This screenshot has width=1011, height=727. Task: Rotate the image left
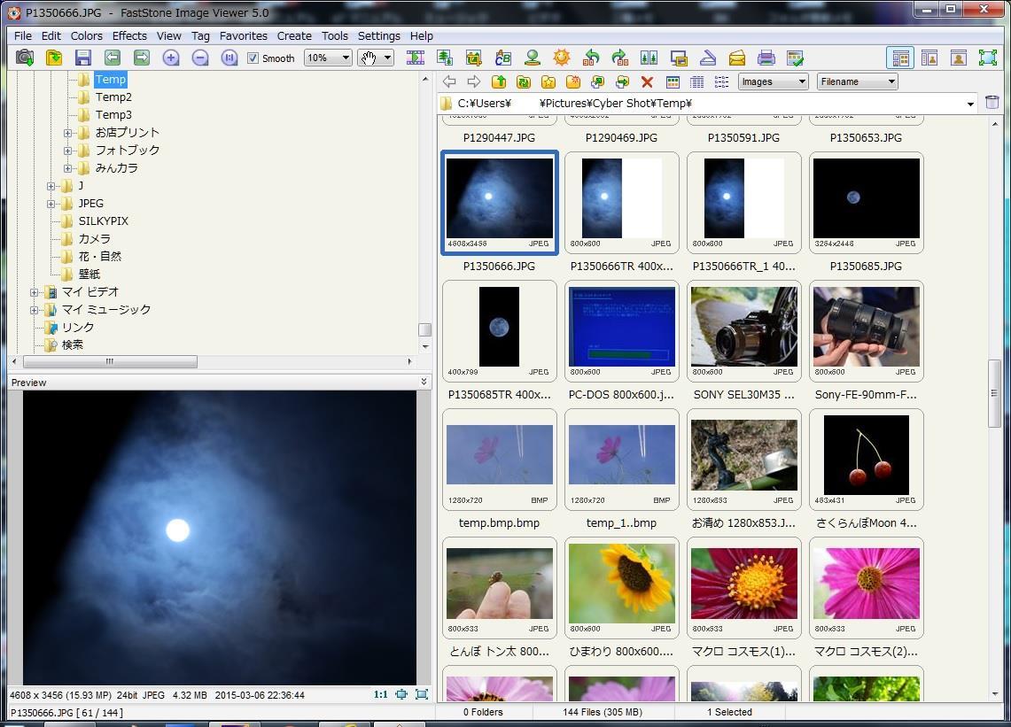pyautogui.click(x=591, y=58)
